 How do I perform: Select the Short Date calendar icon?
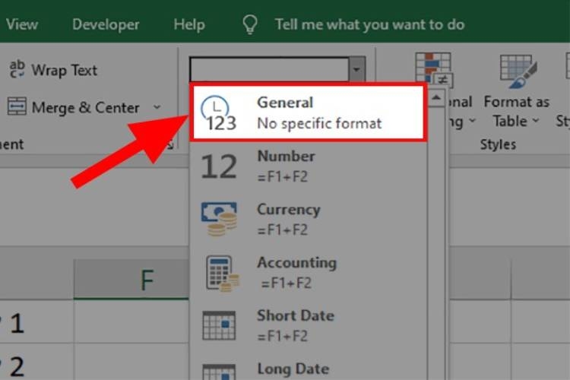point(218,325)
